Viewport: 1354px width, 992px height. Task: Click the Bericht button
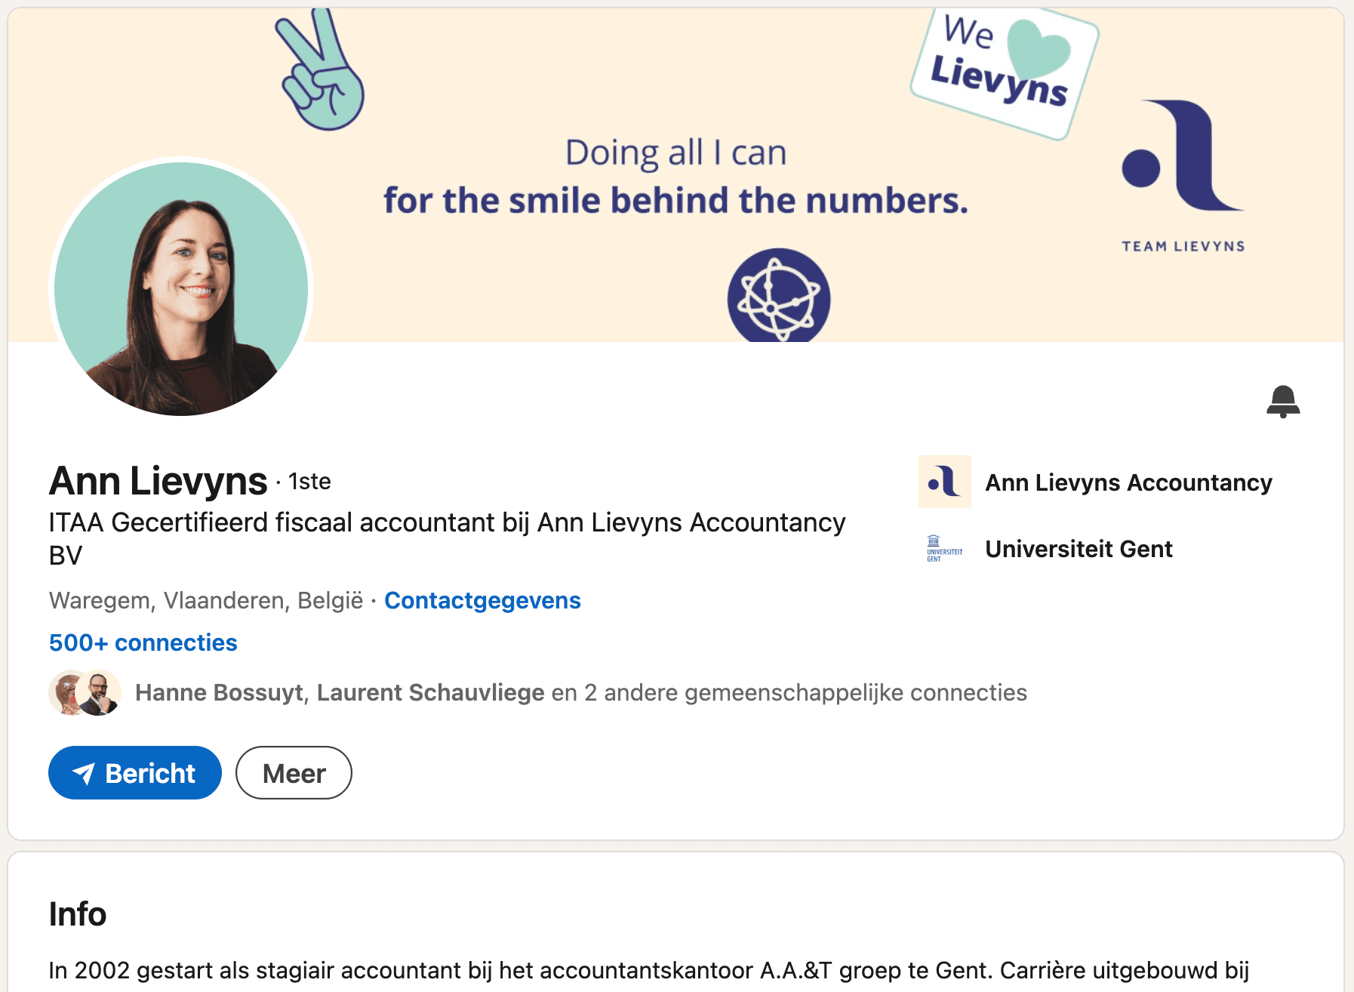coord(135,773)
